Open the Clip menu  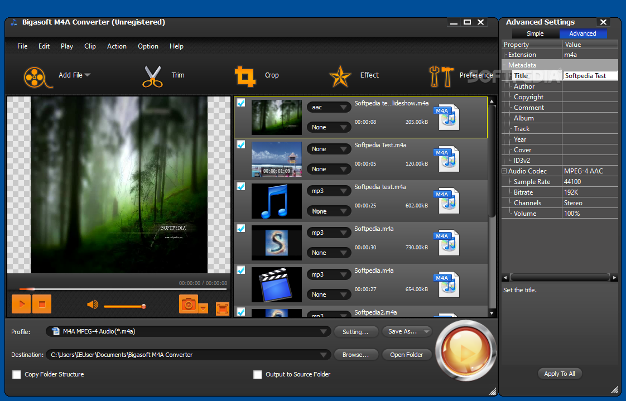[90, 46]
